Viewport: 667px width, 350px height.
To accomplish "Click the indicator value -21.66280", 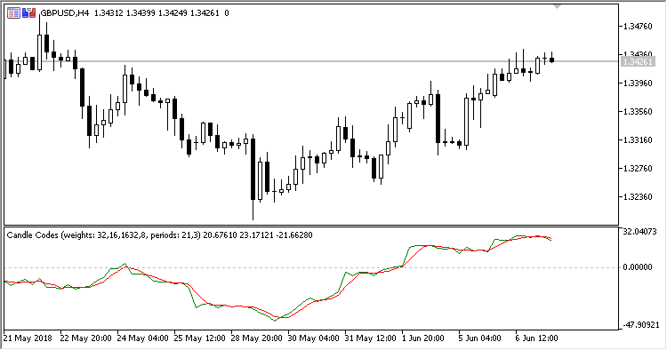I will tap(294, 235).
